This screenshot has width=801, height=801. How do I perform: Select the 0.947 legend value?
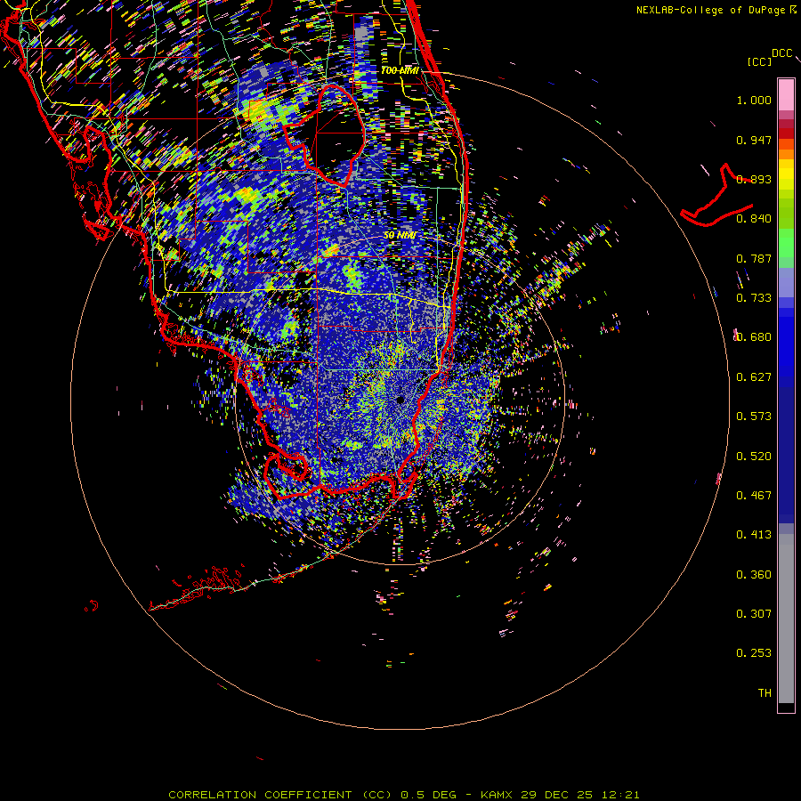(754, 140)
